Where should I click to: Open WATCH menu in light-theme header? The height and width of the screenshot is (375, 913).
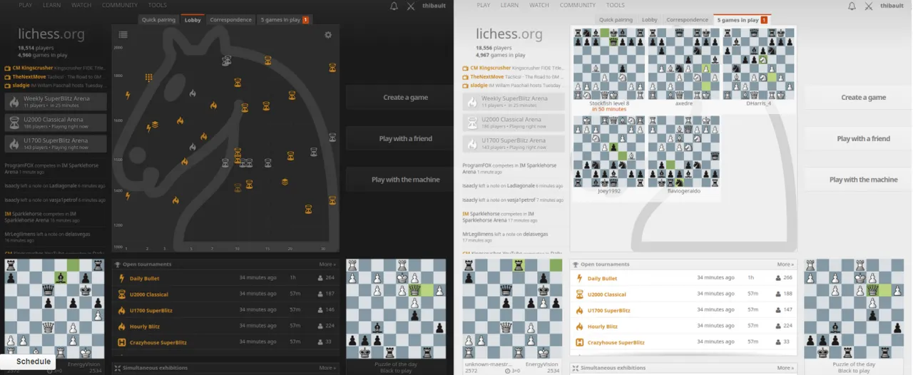point(539,5)
